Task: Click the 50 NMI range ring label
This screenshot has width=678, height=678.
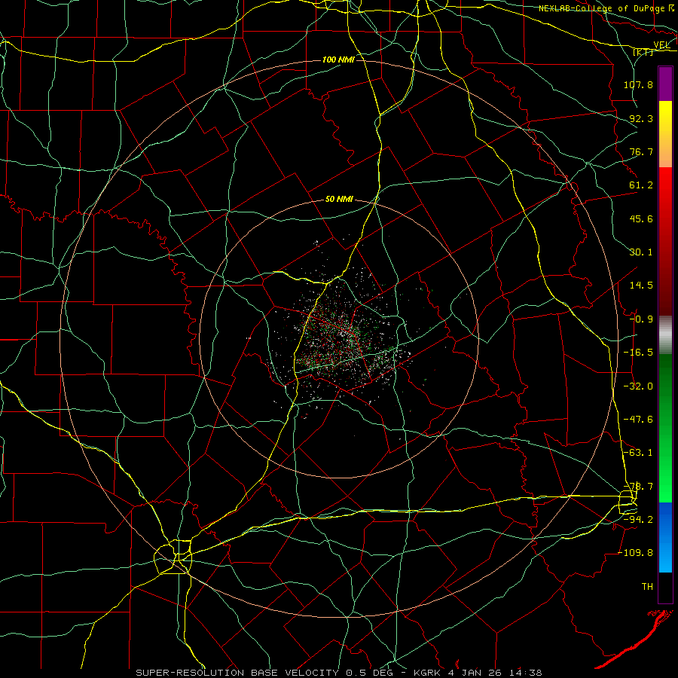Action: (x=340, y=200)
